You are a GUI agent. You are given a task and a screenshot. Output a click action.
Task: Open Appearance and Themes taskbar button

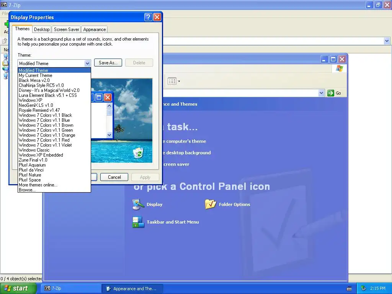coord(133,289)
